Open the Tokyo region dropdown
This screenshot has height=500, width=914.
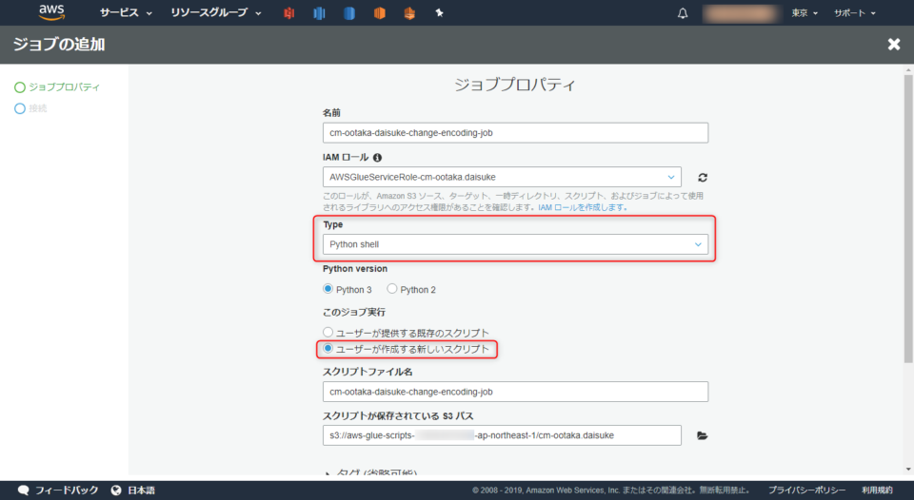click(805, 13)
